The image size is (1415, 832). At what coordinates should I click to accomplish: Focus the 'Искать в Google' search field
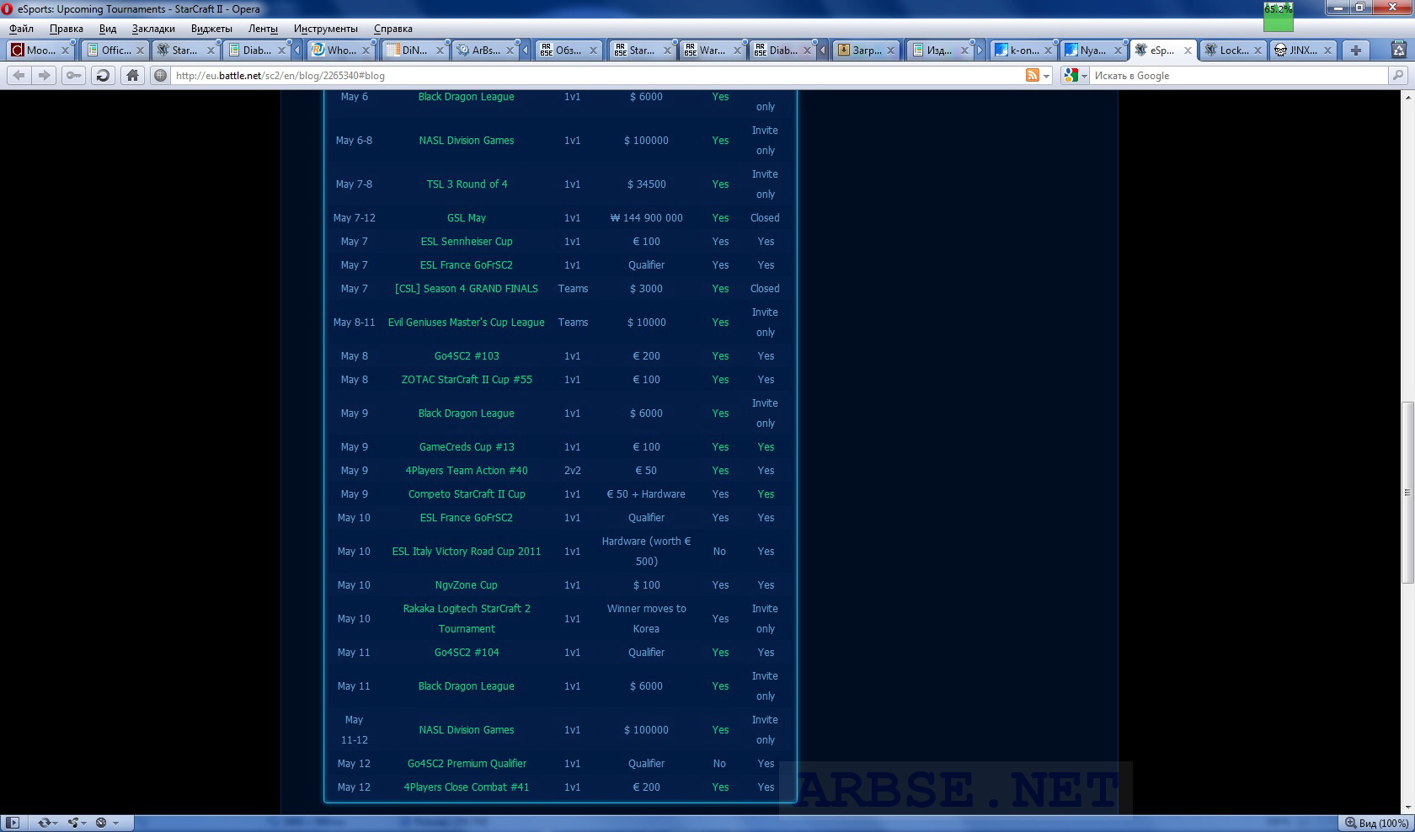1238,76
